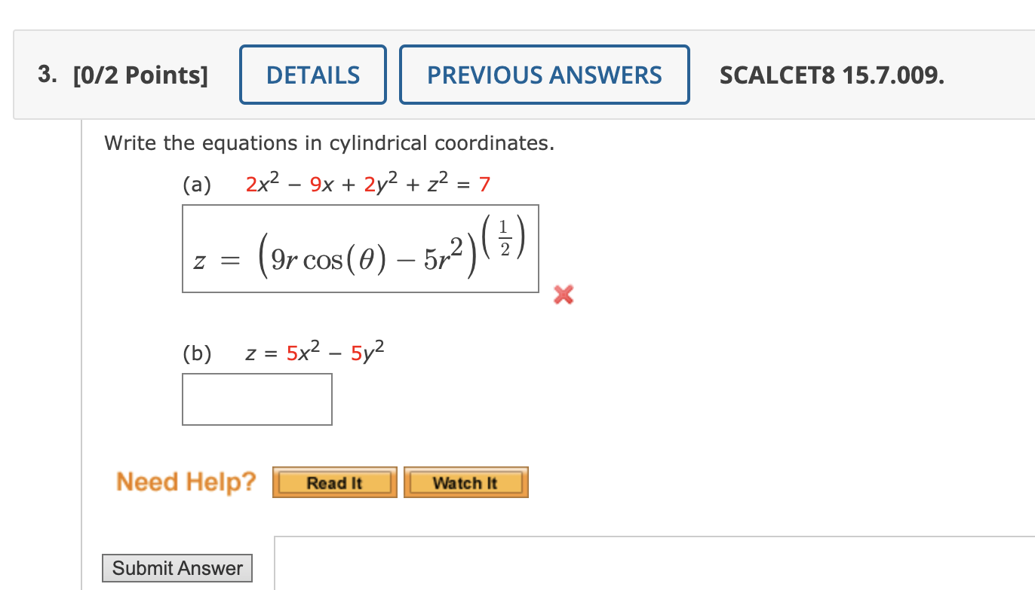Click the white answer feedback area below Submit
Screen dimensions: 1035x590
649,565
